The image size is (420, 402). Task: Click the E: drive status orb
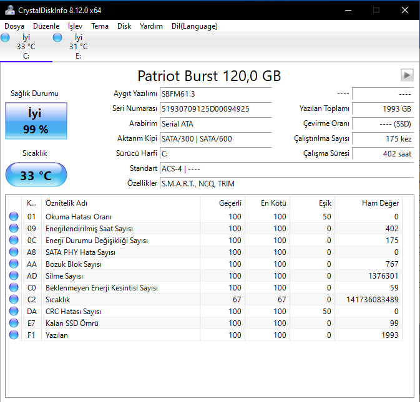[x=58, y=38]
